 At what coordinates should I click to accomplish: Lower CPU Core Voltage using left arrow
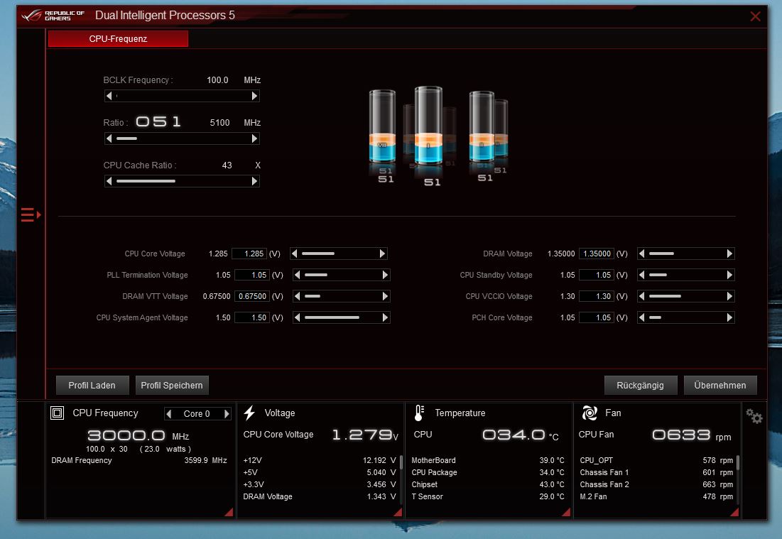[x=294, y=254]
